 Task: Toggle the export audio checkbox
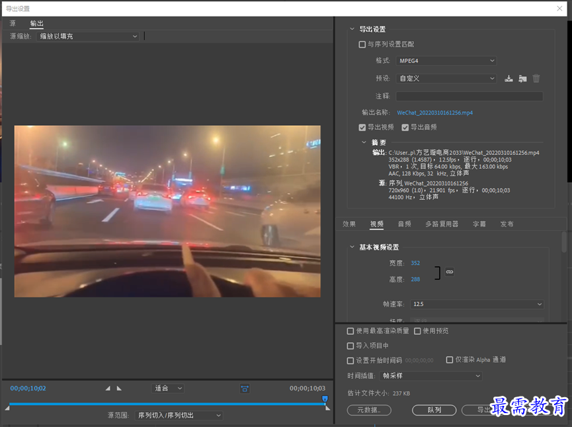[x=405, y=128]
